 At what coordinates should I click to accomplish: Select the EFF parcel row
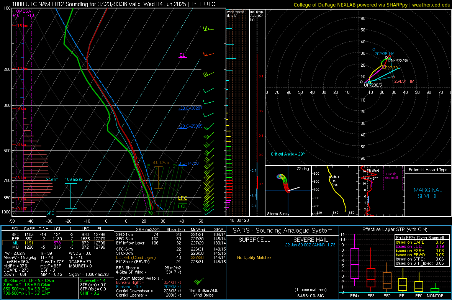[x=58, y=239]
